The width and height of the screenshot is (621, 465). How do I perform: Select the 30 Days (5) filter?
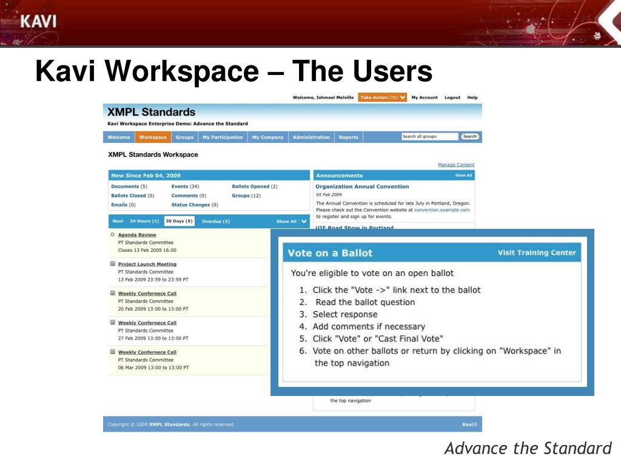click(x=179, y=221)
